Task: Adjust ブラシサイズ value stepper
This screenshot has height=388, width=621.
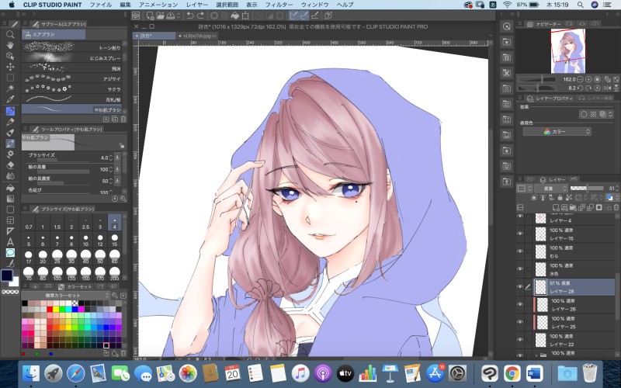Action: coord(110,158)
